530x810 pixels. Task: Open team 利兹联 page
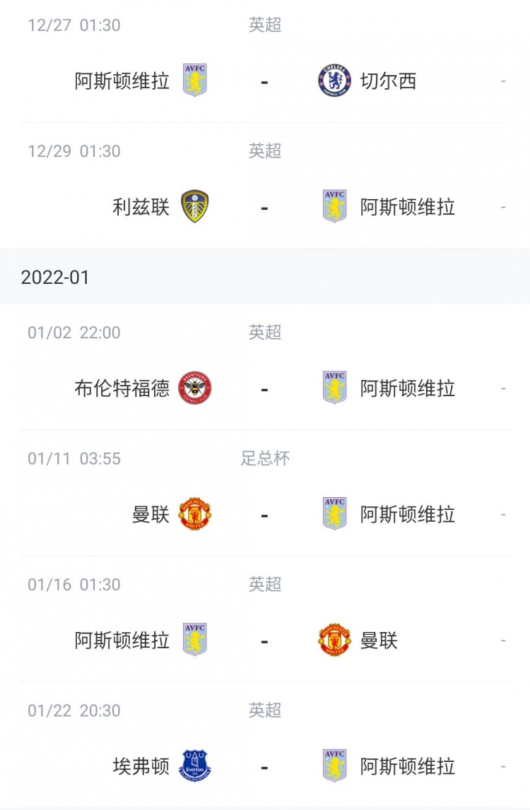141,207
